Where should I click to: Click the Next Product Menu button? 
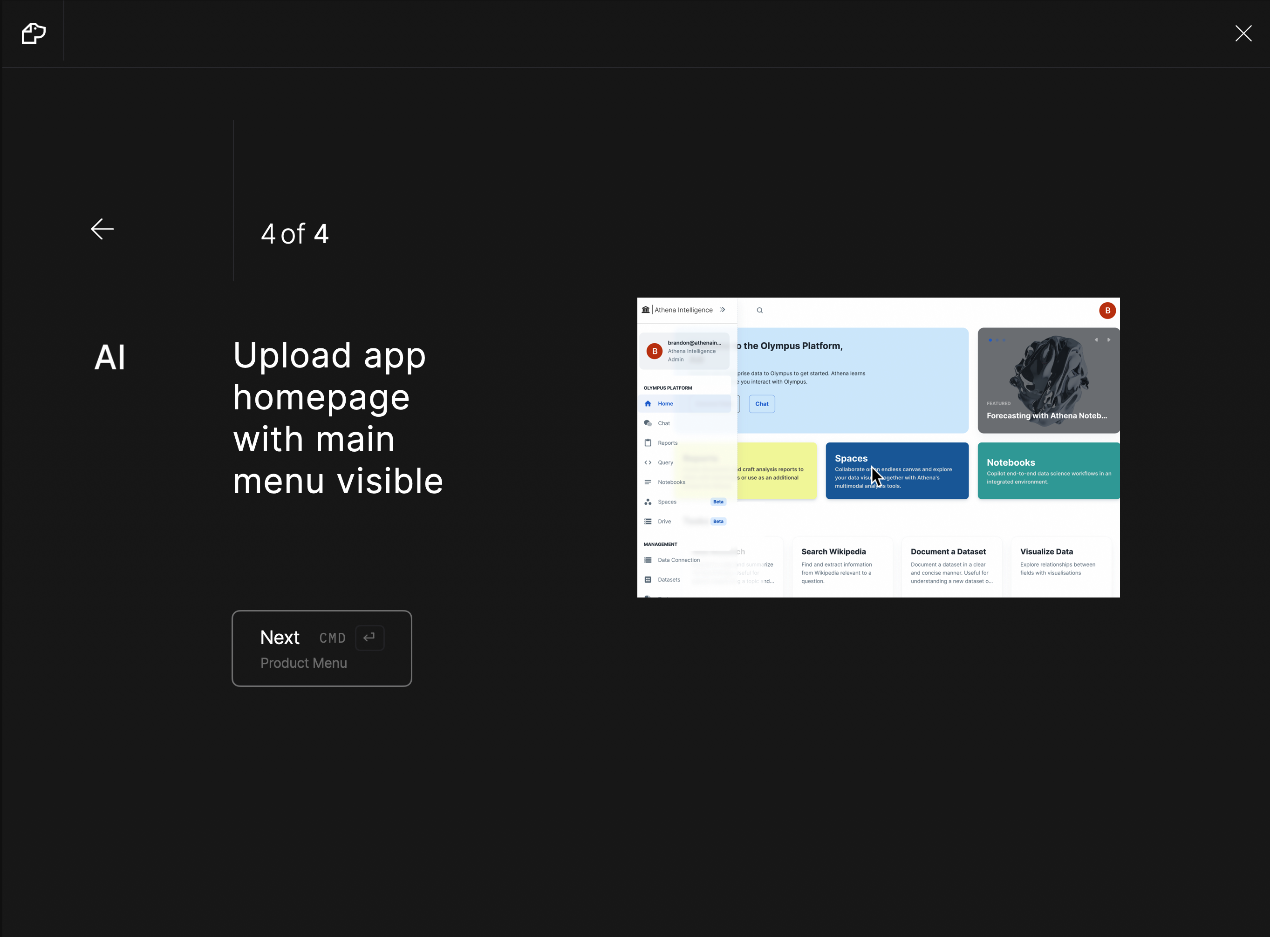[322, 648]
